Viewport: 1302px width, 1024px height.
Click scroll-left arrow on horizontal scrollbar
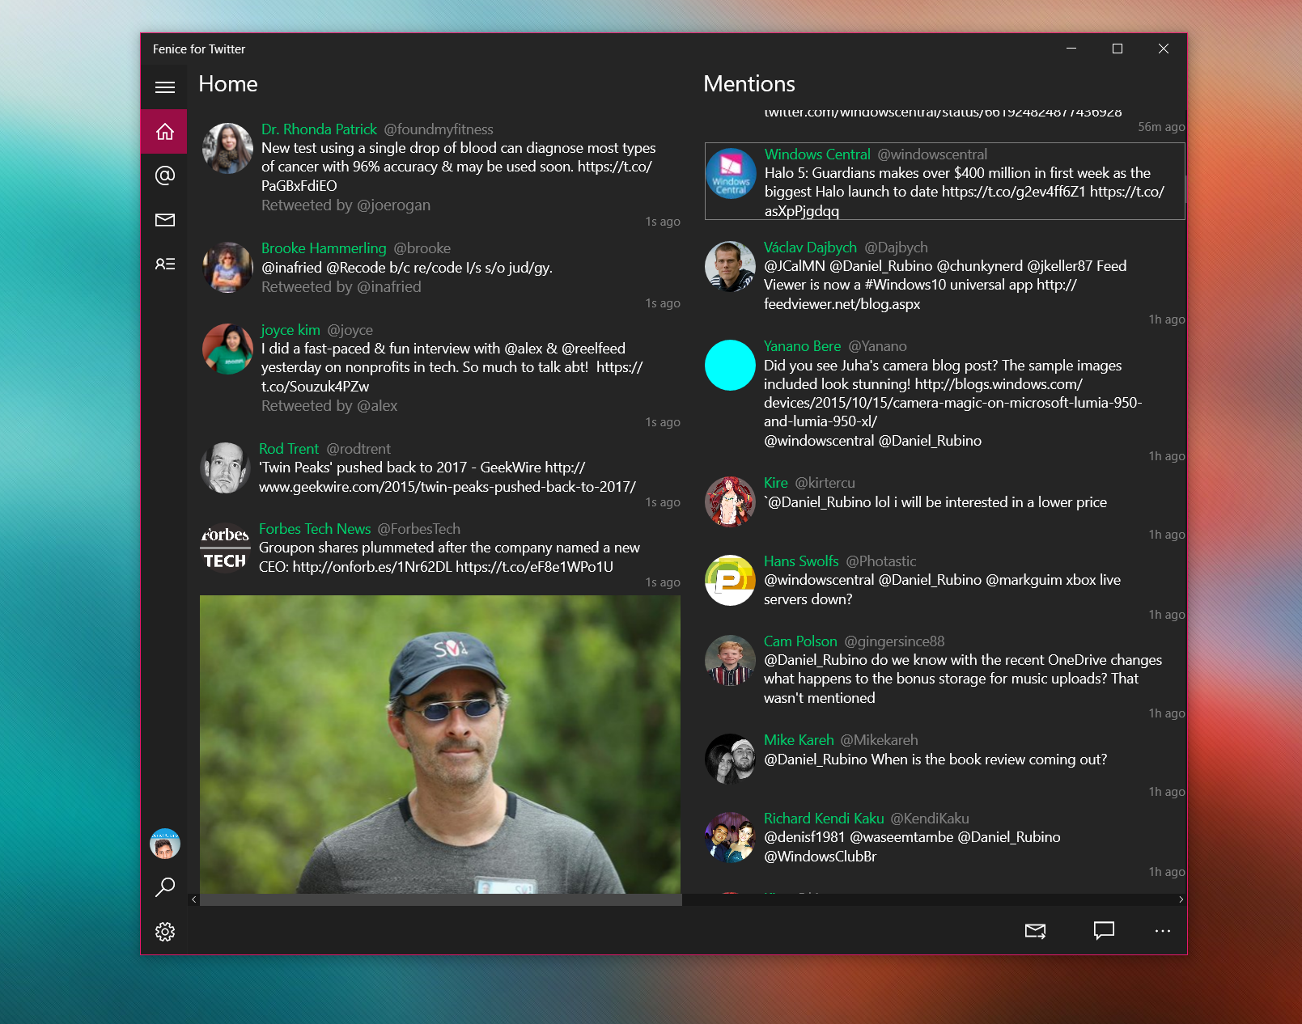tap(193, 899)
